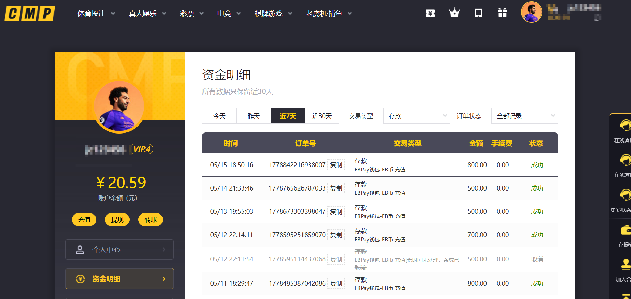This screenshot has width=631, height=299.
Task: Copy order number 1778495387042086
Action: point(336,283)
